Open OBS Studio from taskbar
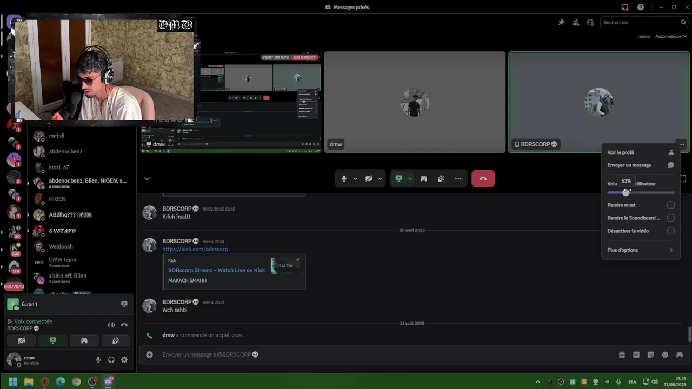 click(x=92, y=381)
